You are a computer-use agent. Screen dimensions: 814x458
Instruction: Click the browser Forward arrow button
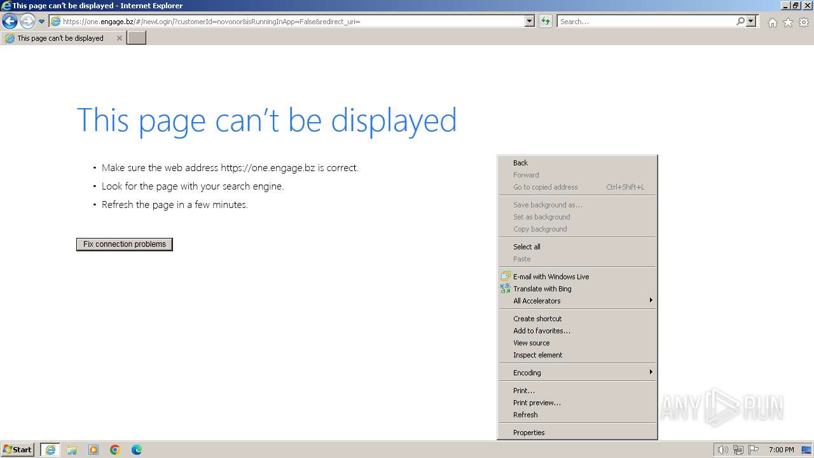click(27, 22)
